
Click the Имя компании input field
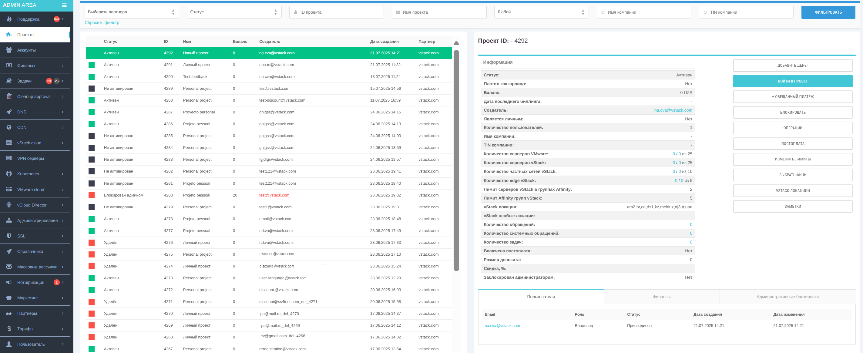pyautogui.click(x=643, y=12)
